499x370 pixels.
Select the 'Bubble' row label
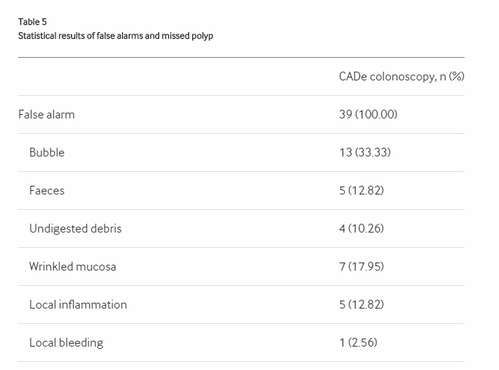point(47,152)
